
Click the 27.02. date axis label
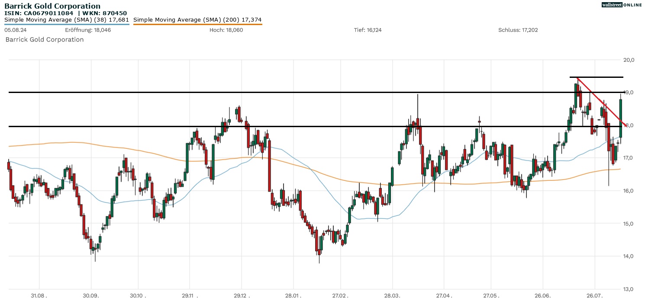(x=341, y=295)
